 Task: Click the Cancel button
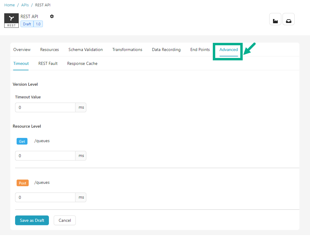pos(65,220)
